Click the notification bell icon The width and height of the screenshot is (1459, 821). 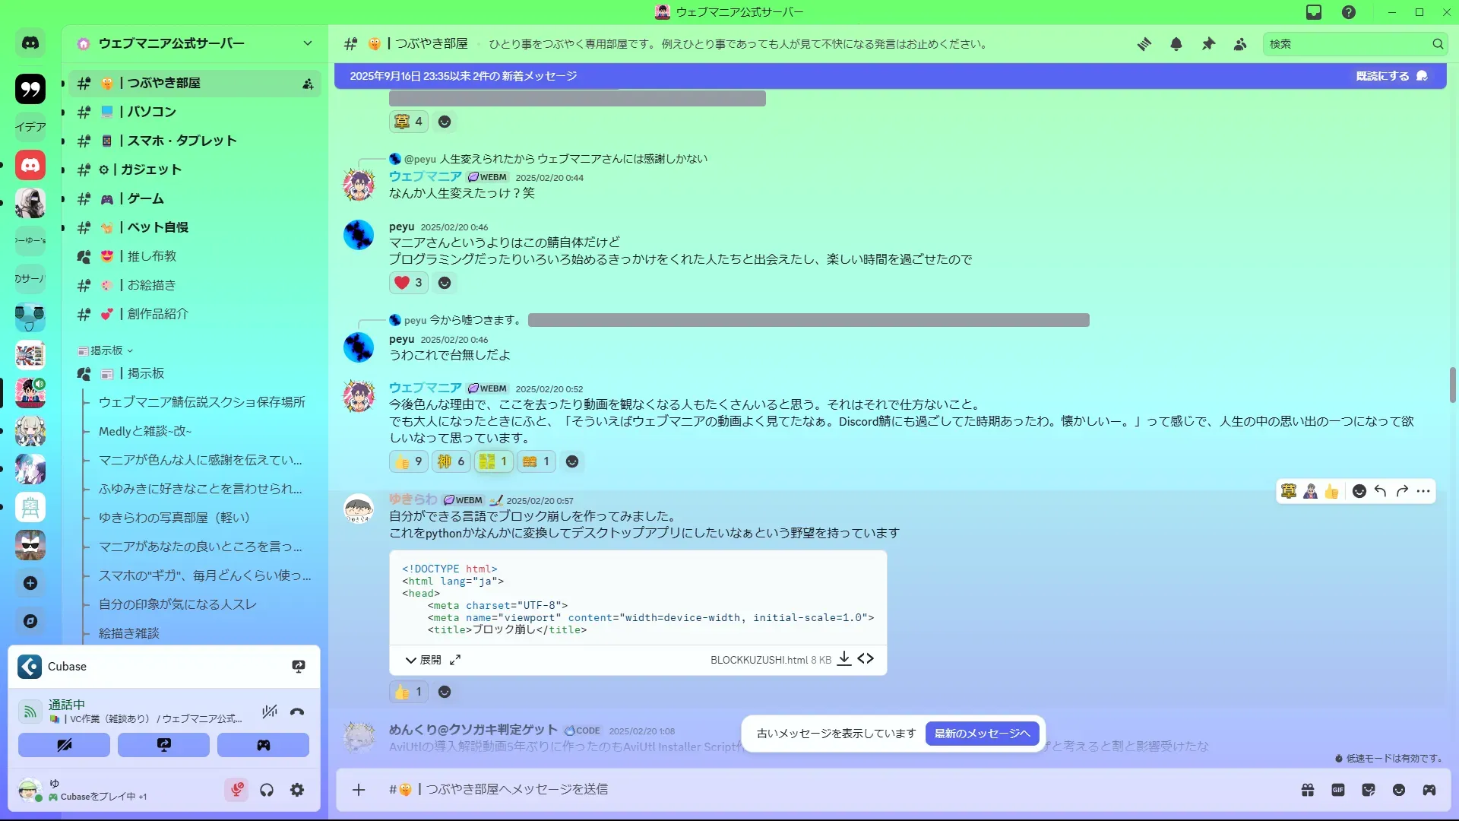[x=1176, y=44]
